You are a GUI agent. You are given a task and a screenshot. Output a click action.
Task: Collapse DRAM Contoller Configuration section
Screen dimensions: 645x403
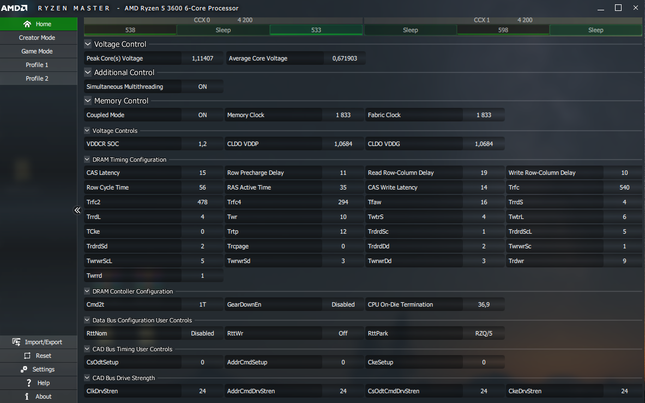[x=87, y=291]
